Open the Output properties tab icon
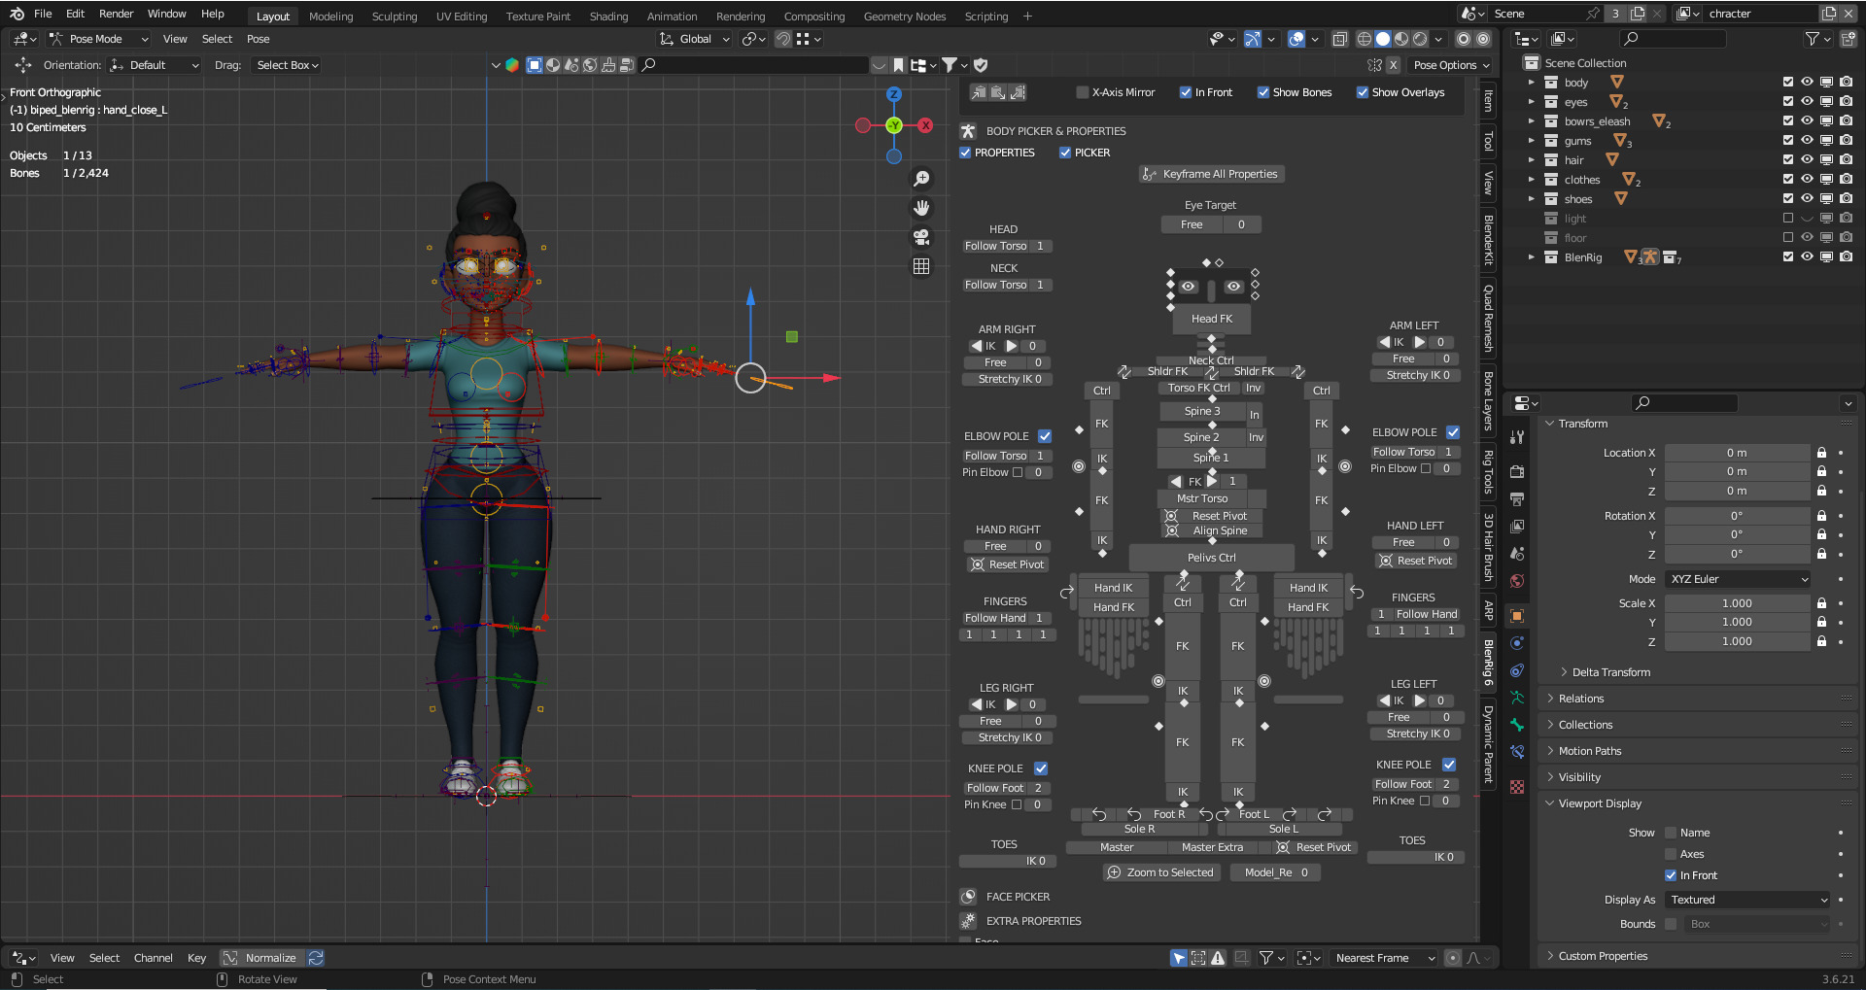The width and height of the screenshot is (1866, 990). (1517, 498)
